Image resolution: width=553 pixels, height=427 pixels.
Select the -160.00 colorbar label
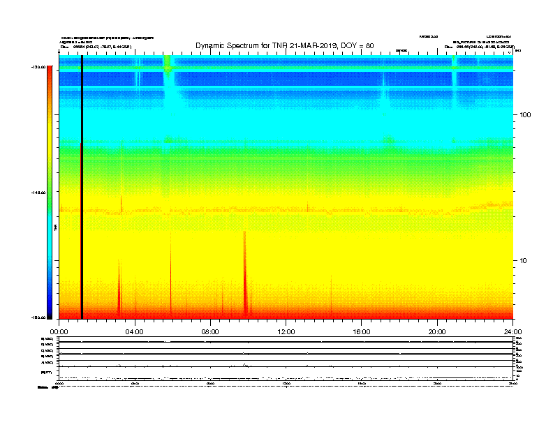[38, 317]
